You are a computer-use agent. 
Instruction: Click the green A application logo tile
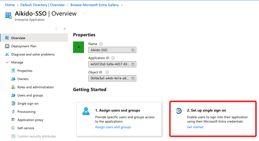click(x=78, y=47)
